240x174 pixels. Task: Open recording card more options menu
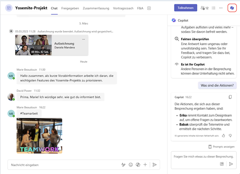click(83, 39)
